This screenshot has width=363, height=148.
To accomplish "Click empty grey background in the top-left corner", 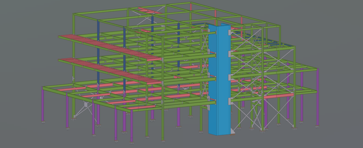I will pos(21,14).
